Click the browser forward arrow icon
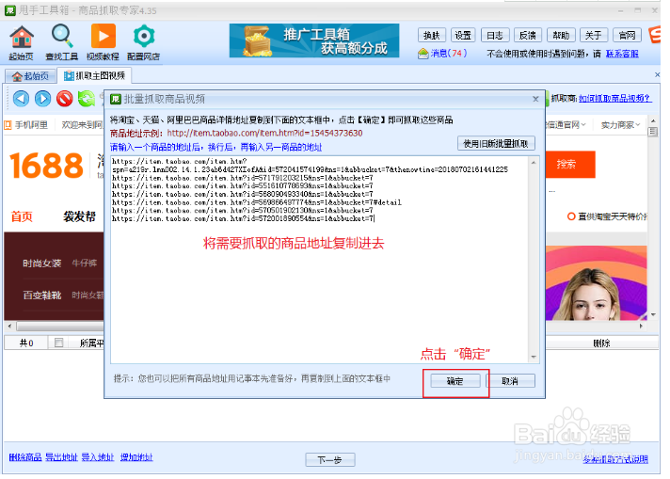The width and height of the screenshot is (670, 479). [42, 99]
